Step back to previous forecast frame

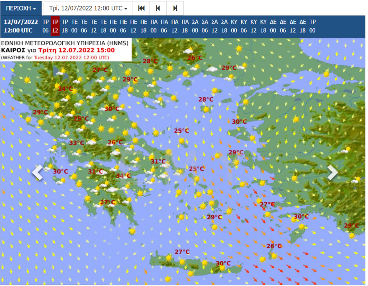click(158, 8)
